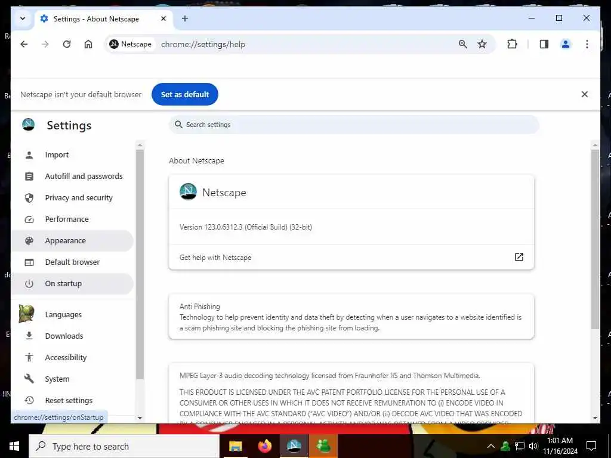
Task: Click the Anti Phishing heading text
Action: click(x=199, y=307)
